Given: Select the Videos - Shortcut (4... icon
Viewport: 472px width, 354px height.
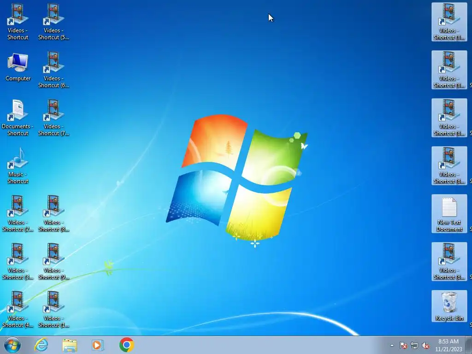Looking at the screenshot, I should point(18,309).
